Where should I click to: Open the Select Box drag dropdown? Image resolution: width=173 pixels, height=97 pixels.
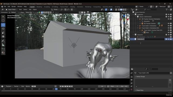pyautogui.click(x=30, y=12)
